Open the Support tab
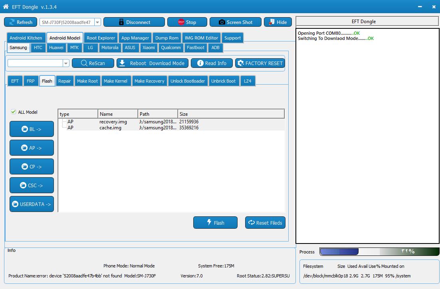The height and width of the screenshot is (289, 440). 233,38
